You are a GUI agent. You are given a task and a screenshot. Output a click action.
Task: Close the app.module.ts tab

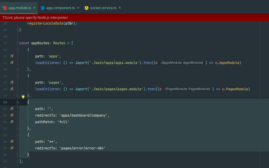(x=34, y=8)
